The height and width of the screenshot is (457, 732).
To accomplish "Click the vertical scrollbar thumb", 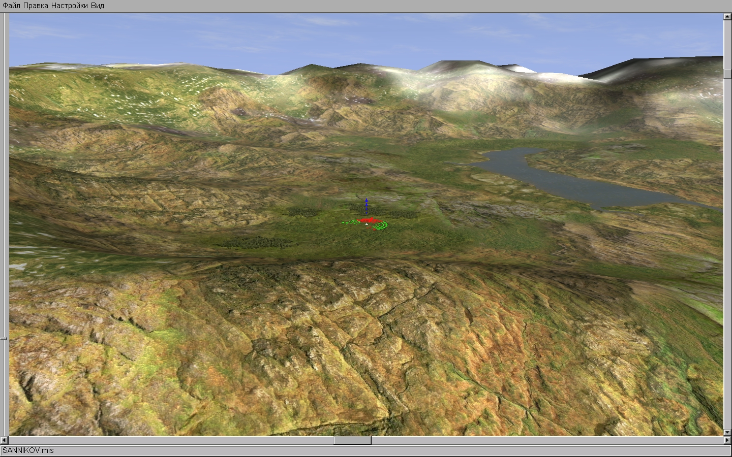I will coord(727,74).
